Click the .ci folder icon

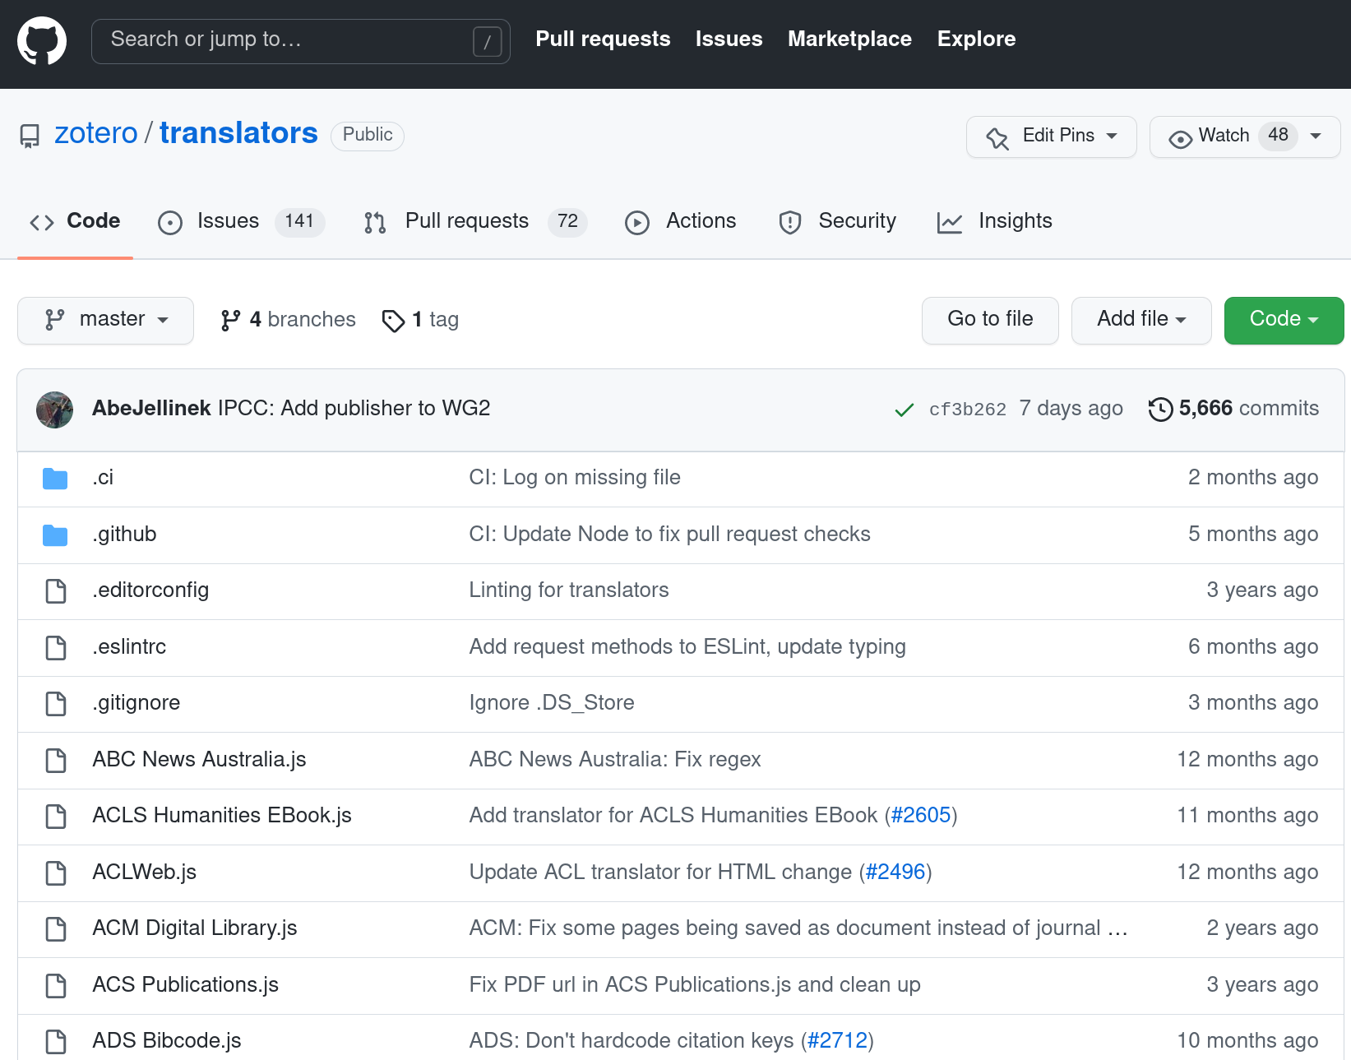coord(55,479)
